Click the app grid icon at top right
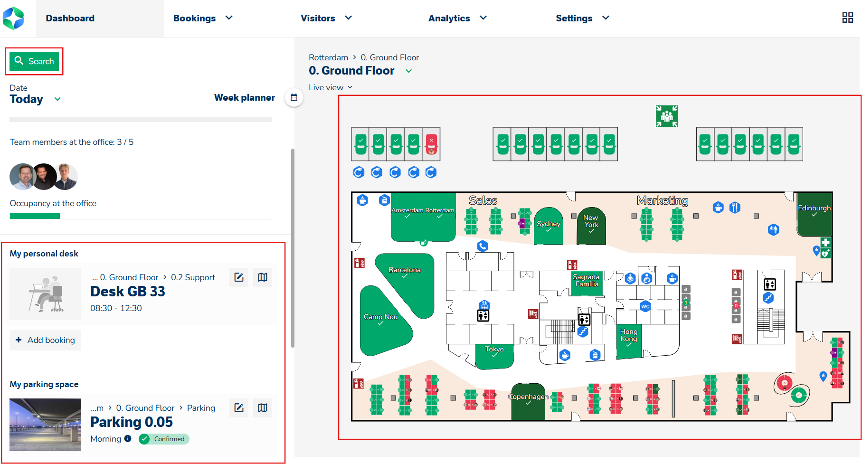Screen dimensions: 862x464 847,18
